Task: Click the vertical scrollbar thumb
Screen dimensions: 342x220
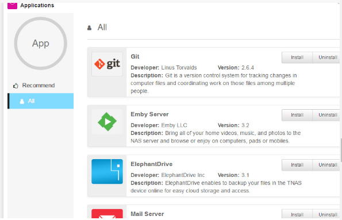Action: [341, 150]
